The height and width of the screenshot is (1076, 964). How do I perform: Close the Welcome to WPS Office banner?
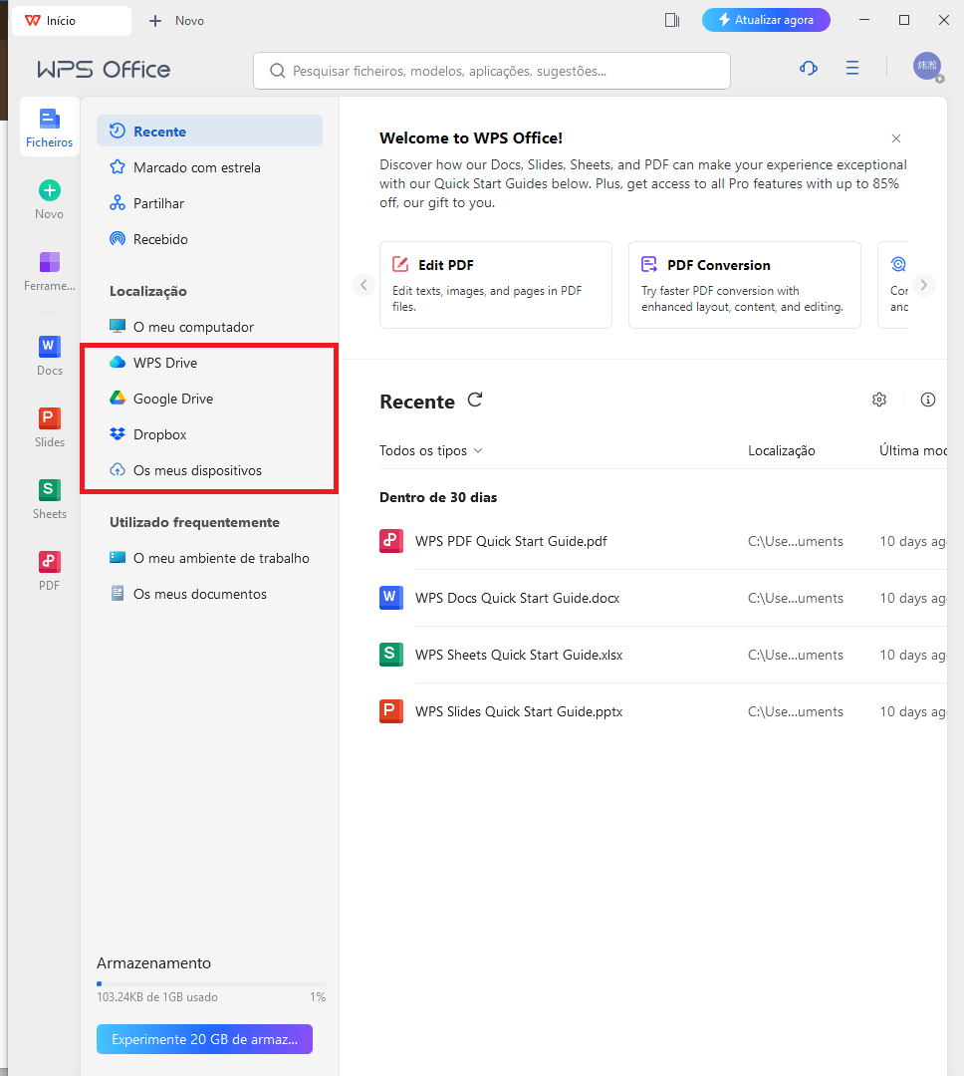click(896, 138)
